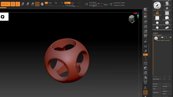The width and height of the screenshot is (173, 97).
Task: Adjust the SPix slider
Action: (145, 13)
